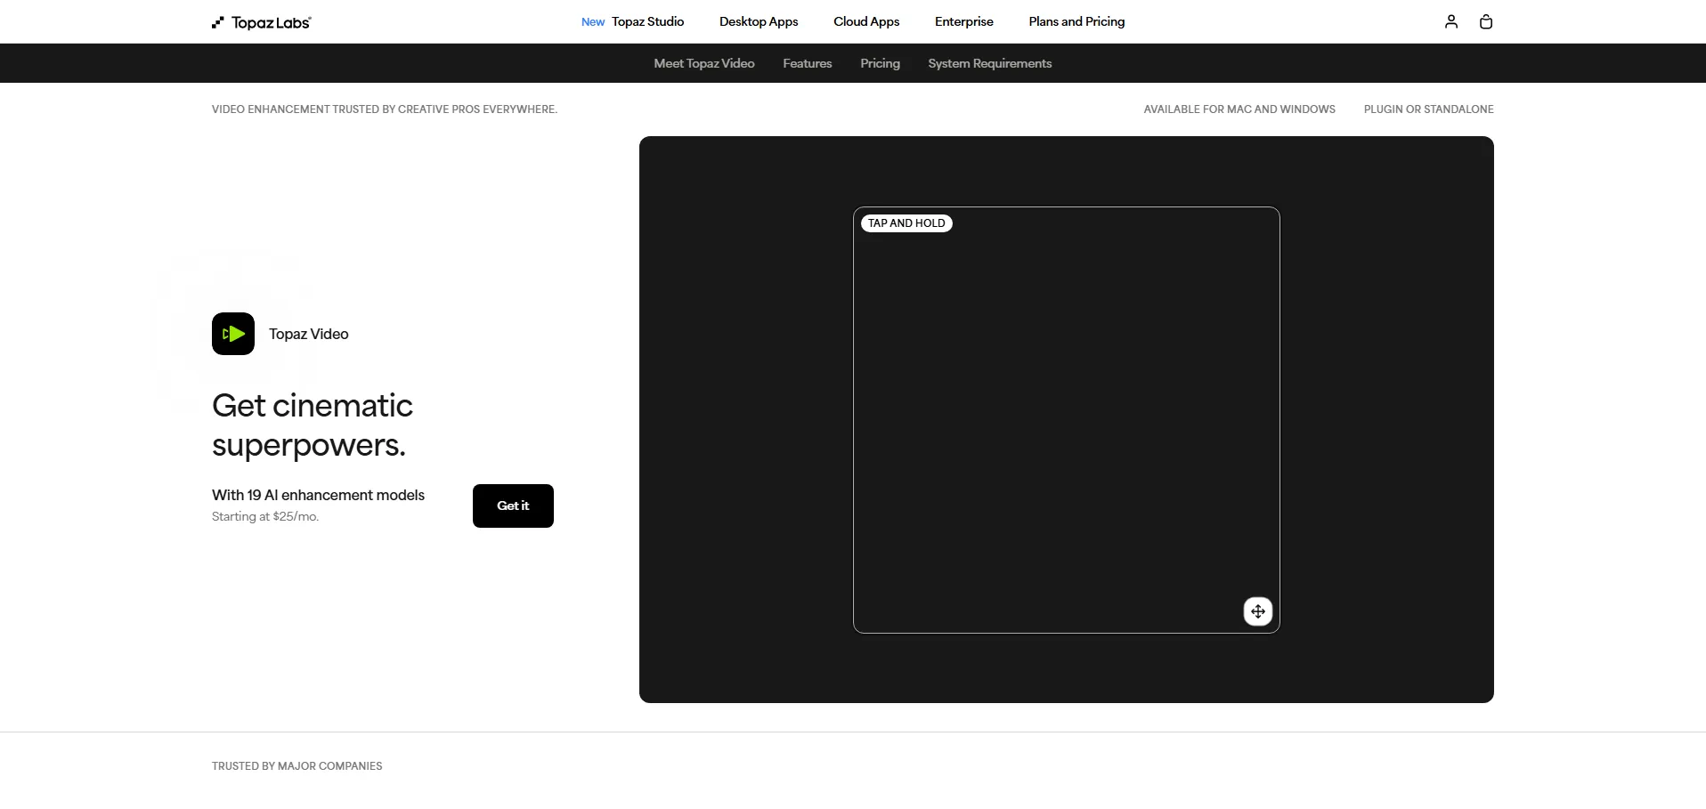Click the green Topaz Video app icon
Screen dimensions: 1706x809
(x=233, y=334)
